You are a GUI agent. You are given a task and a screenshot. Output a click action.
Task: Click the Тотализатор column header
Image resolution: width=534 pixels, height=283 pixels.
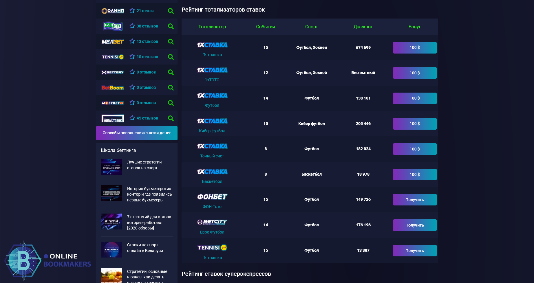212,27
